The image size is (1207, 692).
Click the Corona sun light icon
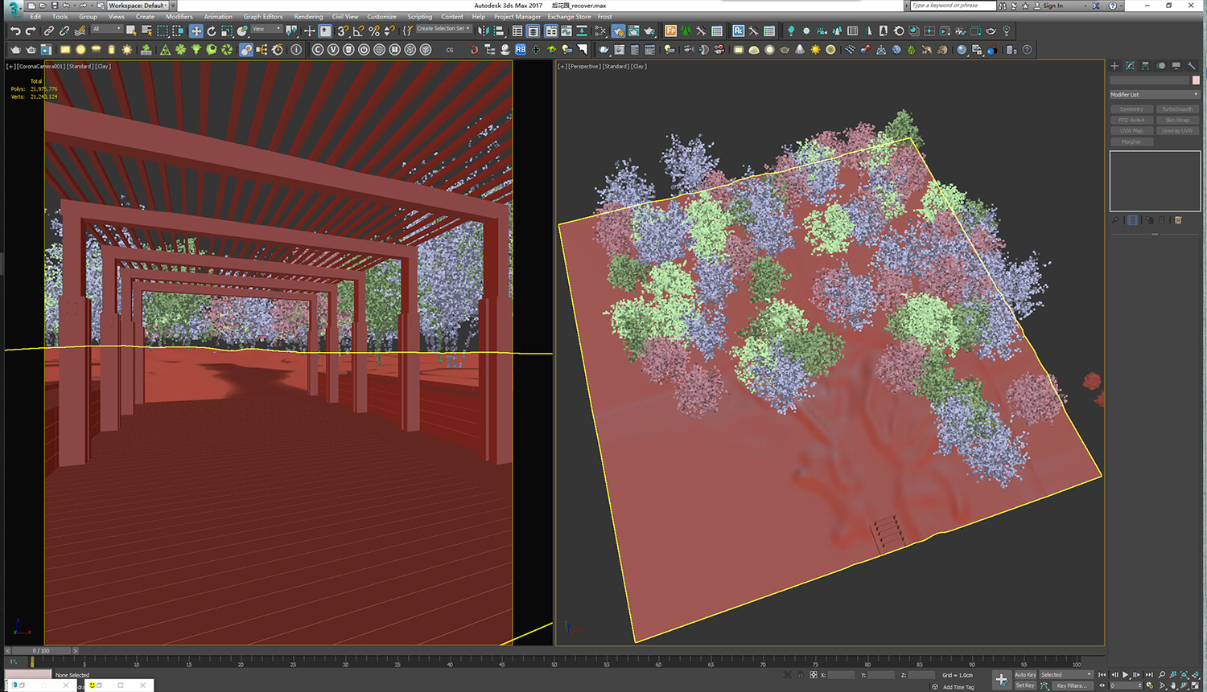[x=127, y=50]
